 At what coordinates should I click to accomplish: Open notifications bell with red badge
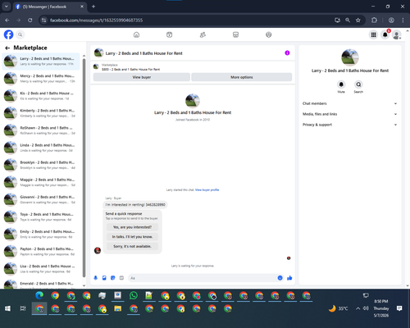pos(385,34)
